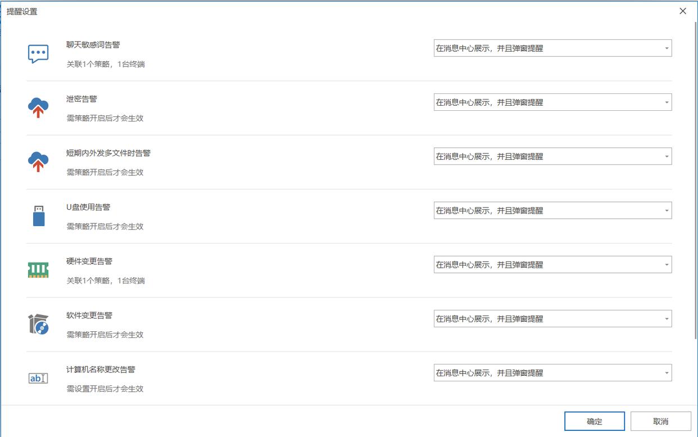This screenshot has height=437, width=698.
Task: Close the 提醒设置 dialog
Action: (683, 11)
